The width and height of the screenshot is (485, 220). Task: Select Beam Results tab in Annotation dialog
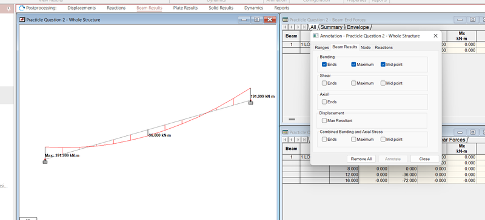[x=344, y=47]
